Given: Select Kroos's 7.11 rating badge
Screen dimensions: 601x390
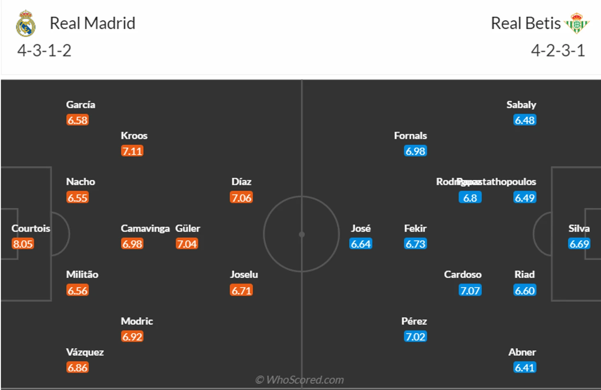Looking at the screenshot, I should point(132,151).
